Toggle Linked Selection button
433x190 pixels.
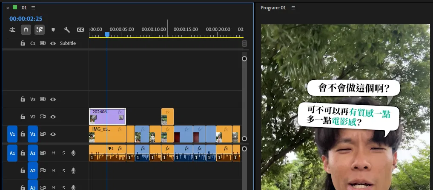click(x=40, y=29)
